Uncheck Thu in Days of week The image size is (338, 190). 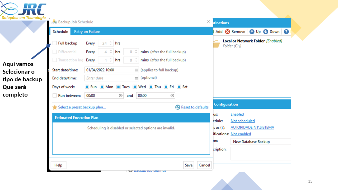(x=151, y=87)
